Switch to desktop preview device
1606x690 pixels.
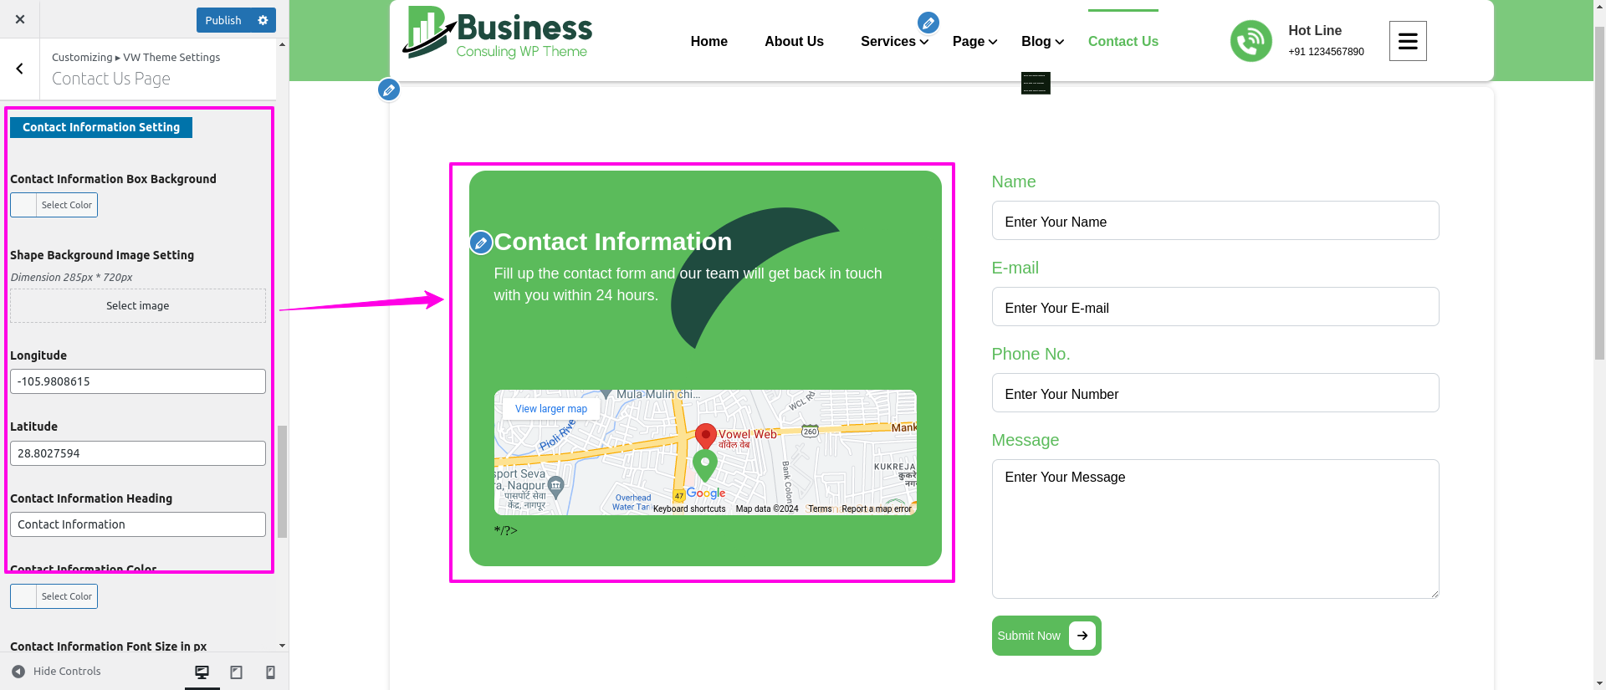click(x=202, y=672)
